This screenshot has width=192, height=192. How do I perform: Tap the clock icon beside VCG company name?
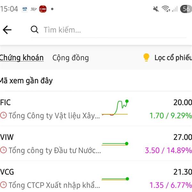(x=4, y=185)
